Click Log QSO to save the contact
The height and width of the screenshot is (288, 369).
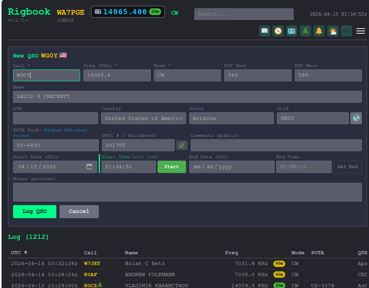(35, 211)
